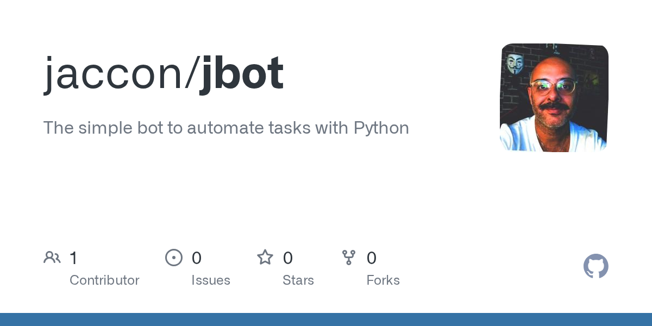Click the Contributor label
This screenshot has width=652, height=326.
[104, 280]
